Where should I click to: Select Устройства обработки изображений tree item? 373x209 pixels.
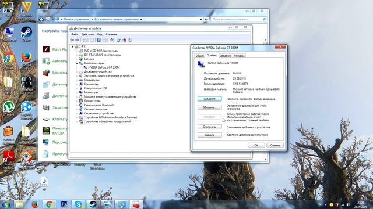pyautogui.click(x=107, y=122)
